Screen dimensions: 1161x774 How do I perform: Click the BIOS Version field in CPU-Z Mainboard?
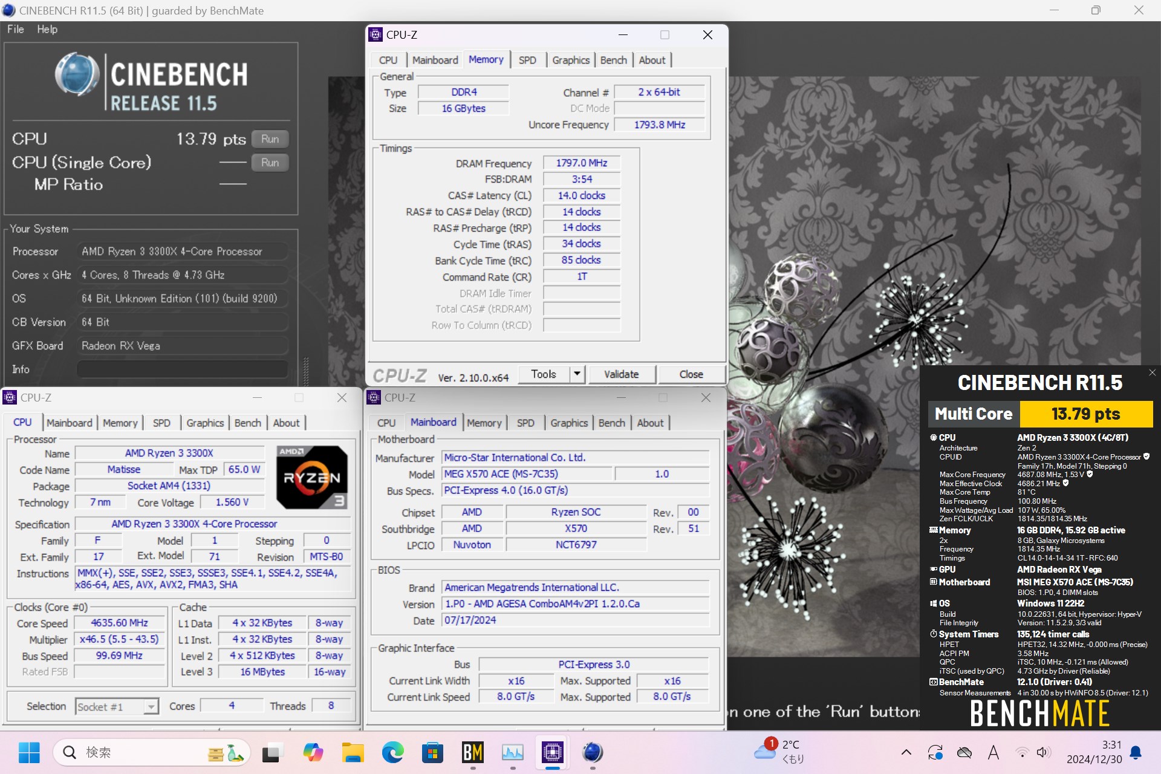point(575,604)
